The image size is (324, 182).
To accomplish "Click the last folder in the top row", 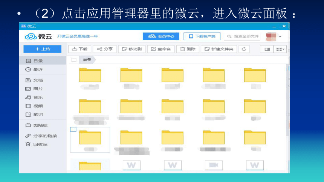I will (255, 75).
